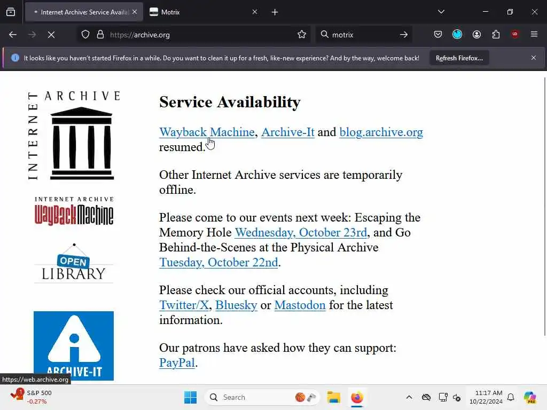The image size is (547, 410).
Task: Open Firefox application menu
Action: tap(534, 34)
